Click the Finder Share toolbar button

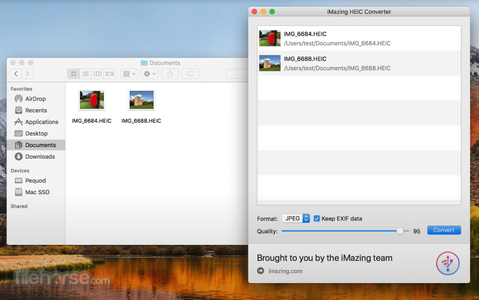(170, 74)
